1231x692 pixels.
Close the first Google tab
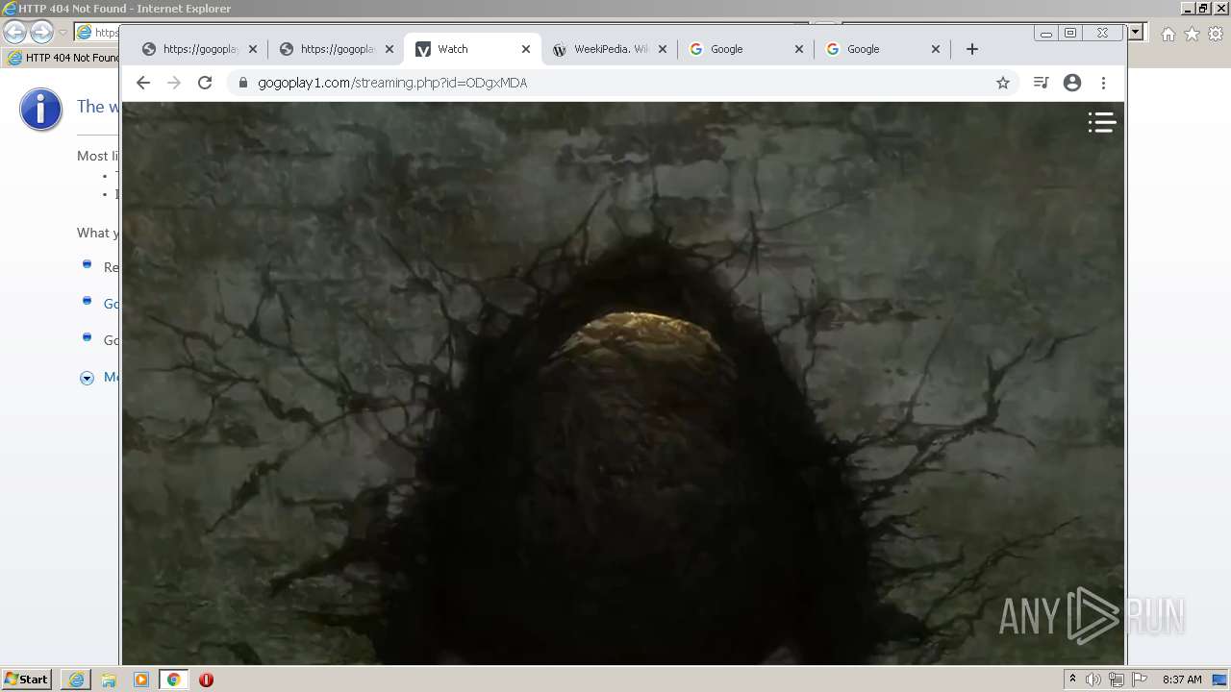799,49
